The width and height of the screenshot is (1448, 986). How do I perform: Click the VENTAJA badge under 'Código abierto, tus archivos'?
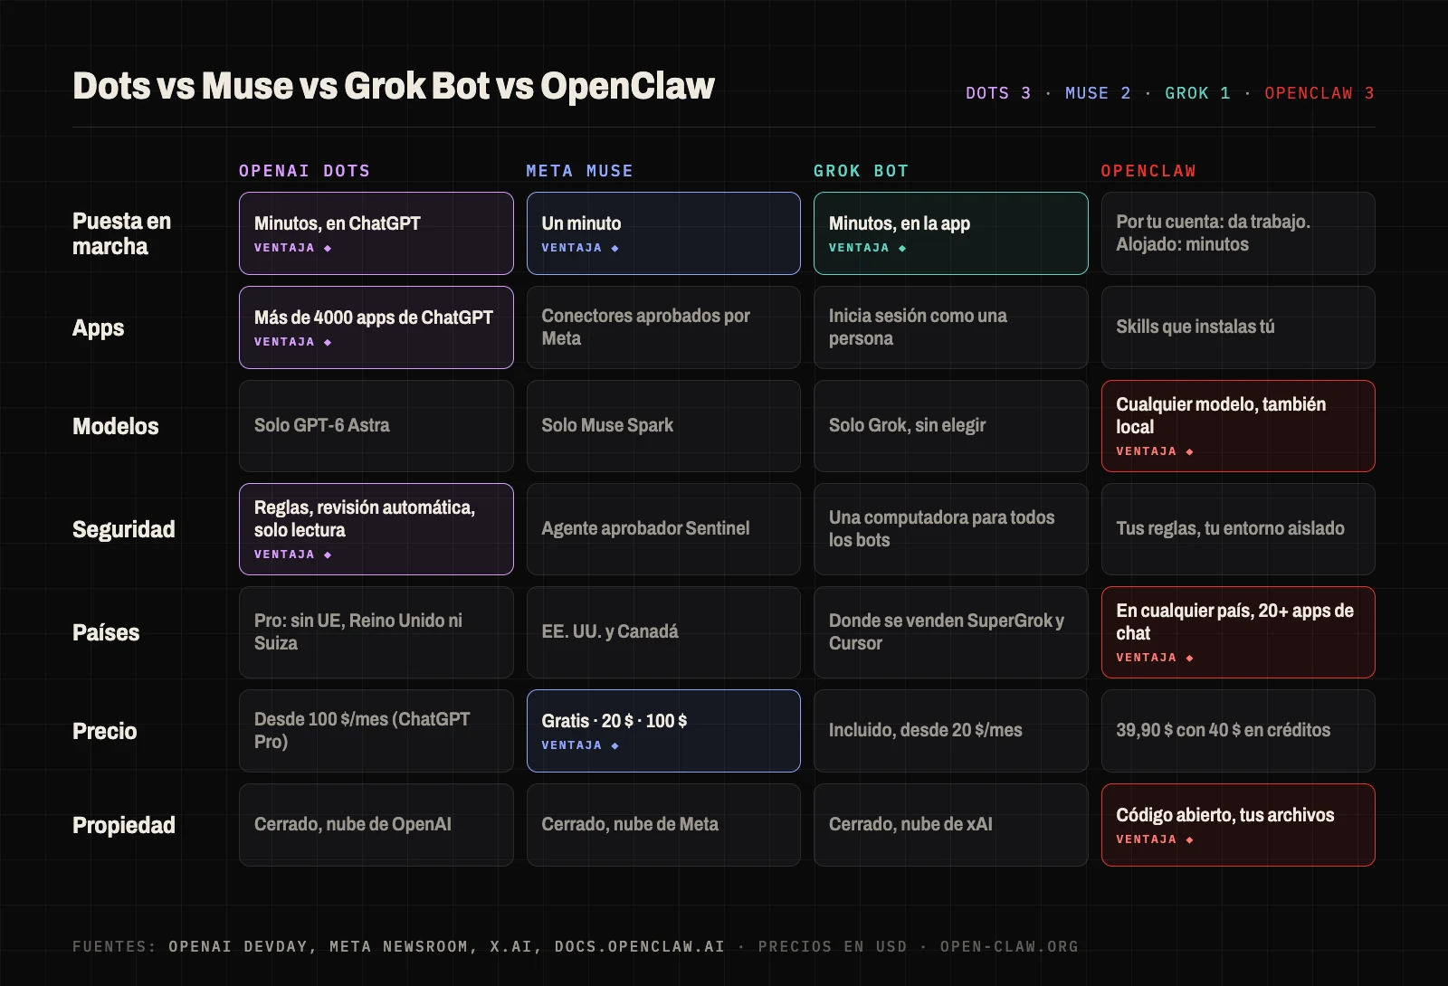click(1155, 839)
